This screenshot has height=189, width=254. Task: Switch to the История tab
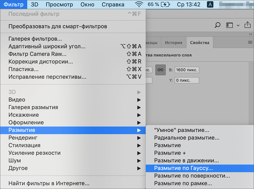point(173,42)
